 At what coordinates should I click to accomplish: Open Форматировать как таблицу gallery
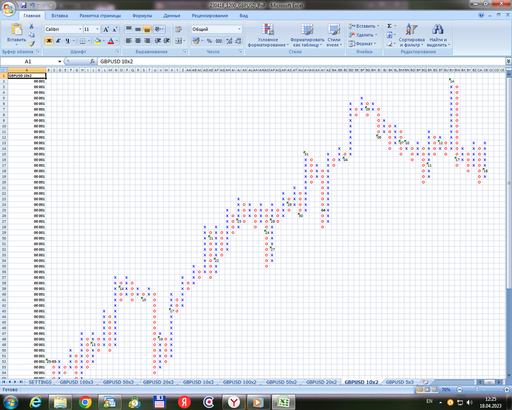[x=307, y=36]
